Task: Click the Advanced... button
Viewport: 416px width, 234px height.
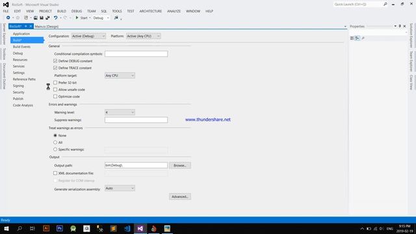Action: coord(180,196)
